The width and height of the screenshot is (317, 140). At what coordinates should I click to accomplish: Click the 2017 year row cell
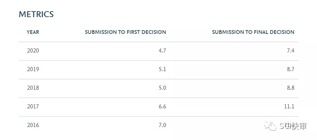(33, 106)
